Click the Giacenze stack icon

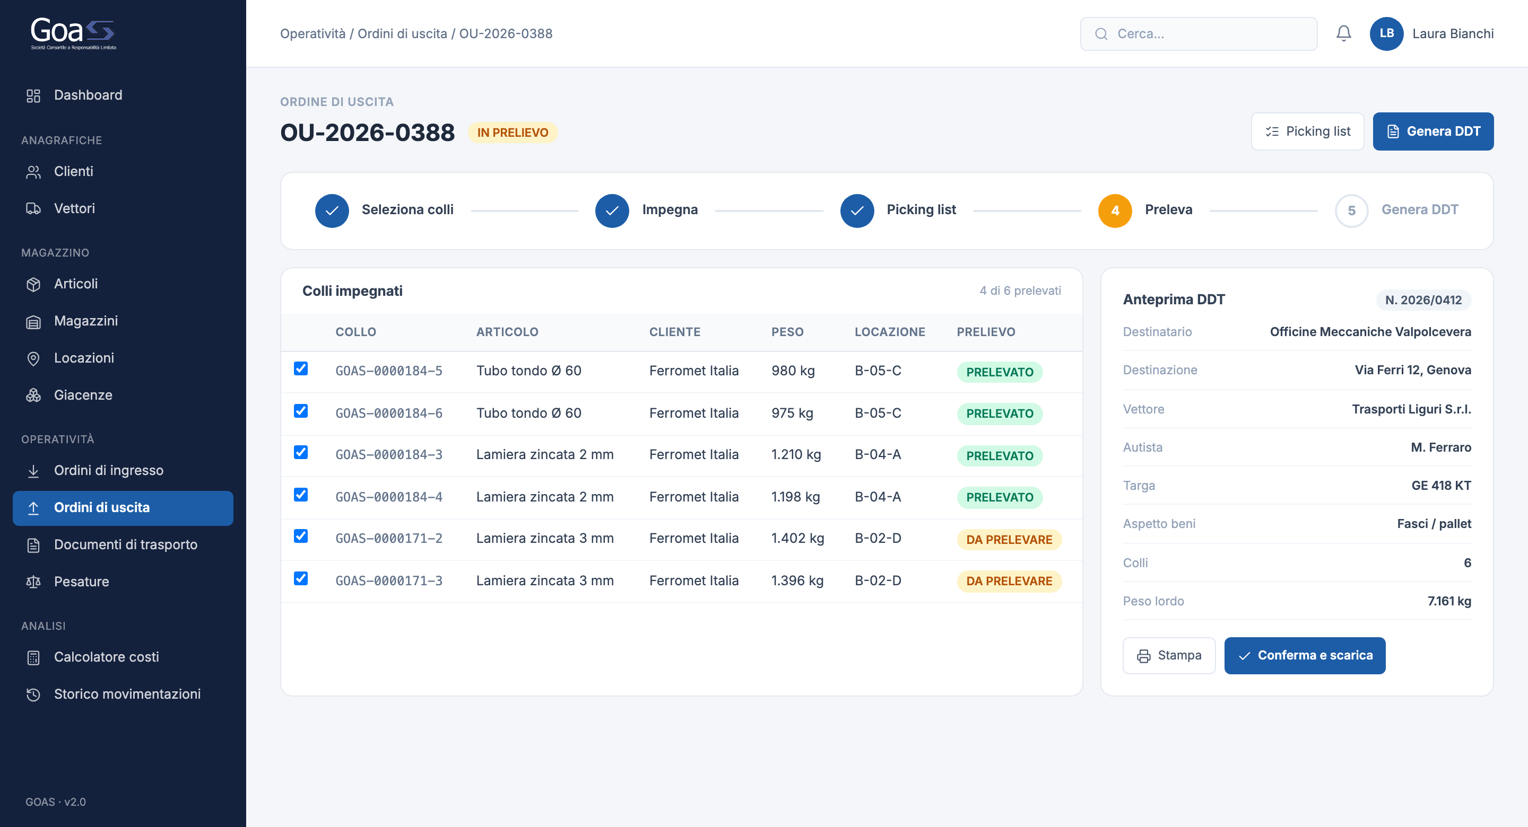coord(33,395)
